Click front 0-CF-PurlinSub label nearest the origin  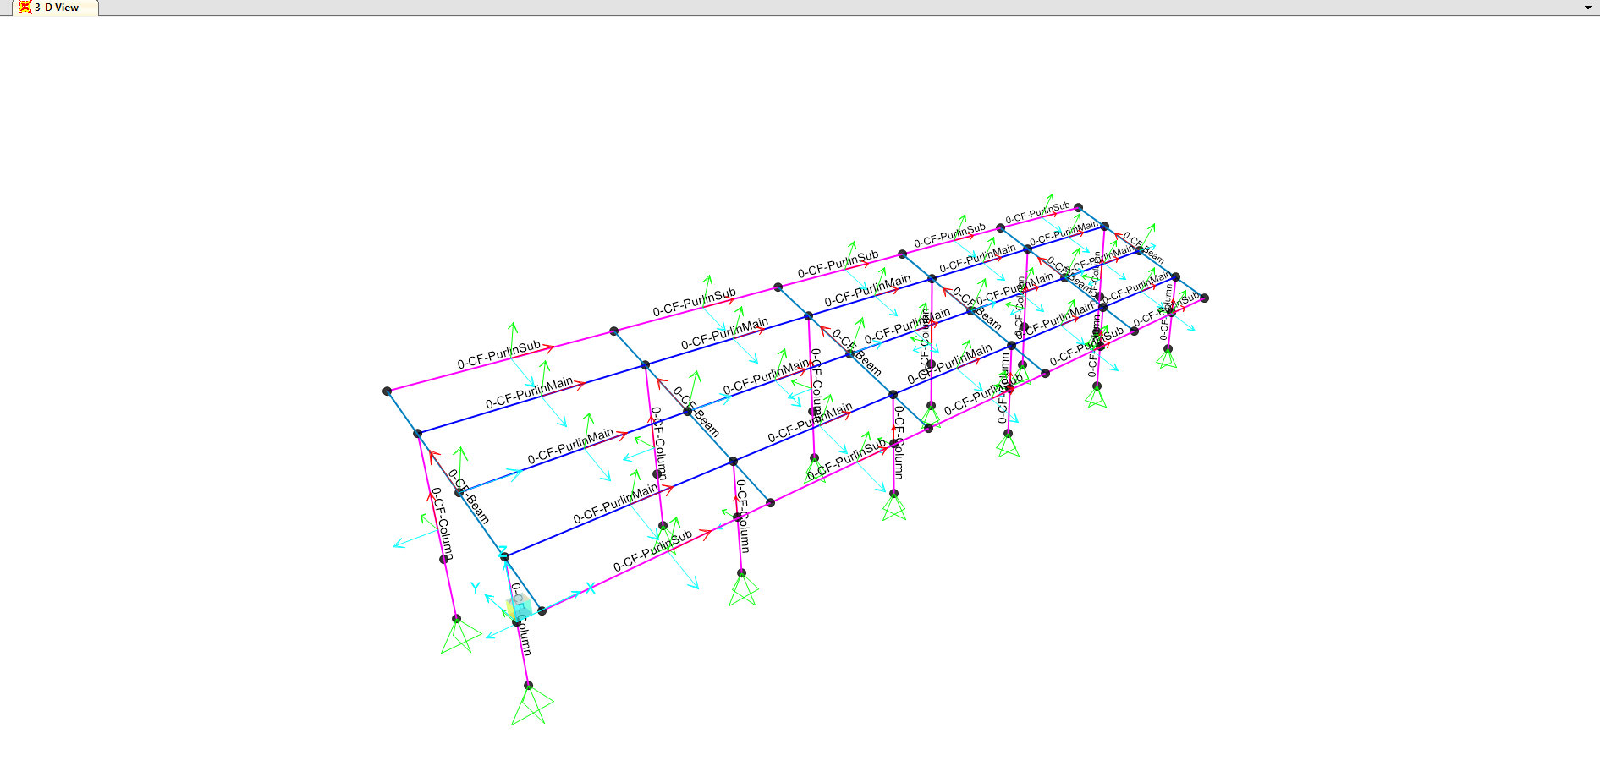pos(652,550)
